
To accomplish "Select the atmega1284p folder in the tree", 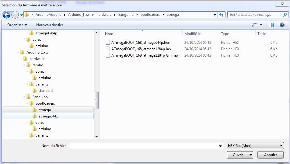I will pyautogui.click(x=46, y=33).
